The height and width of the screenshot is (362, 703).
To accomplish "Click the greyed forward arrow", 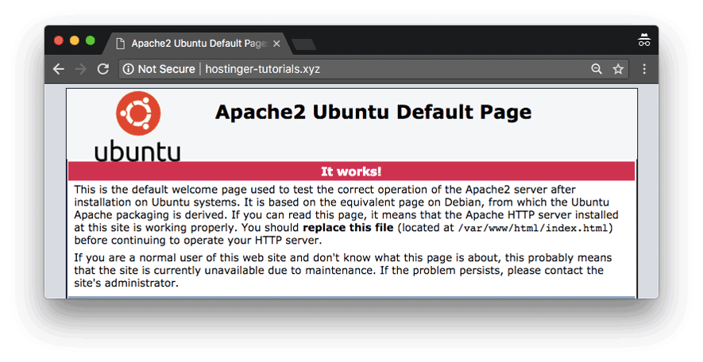I will pyautogui.click(x=81, y=69).
